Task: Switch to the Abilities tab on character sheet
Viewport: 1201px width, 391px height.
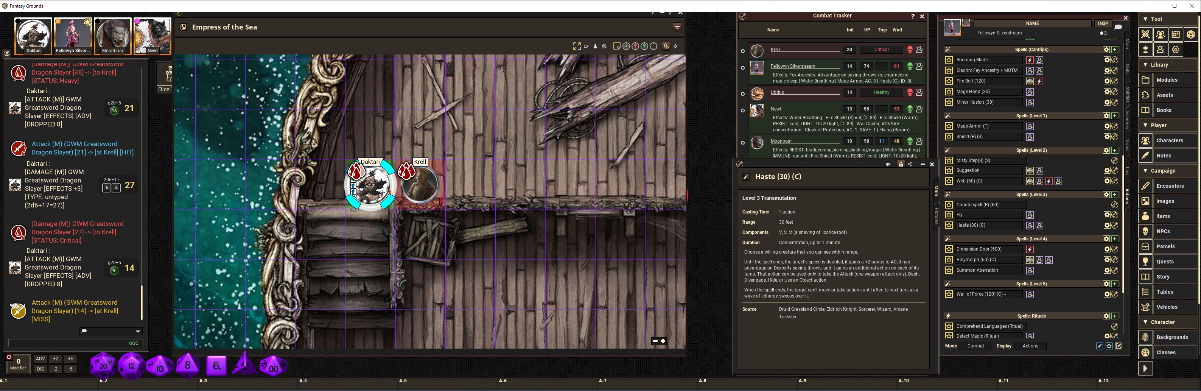Action: click(x=1127, y=95)
